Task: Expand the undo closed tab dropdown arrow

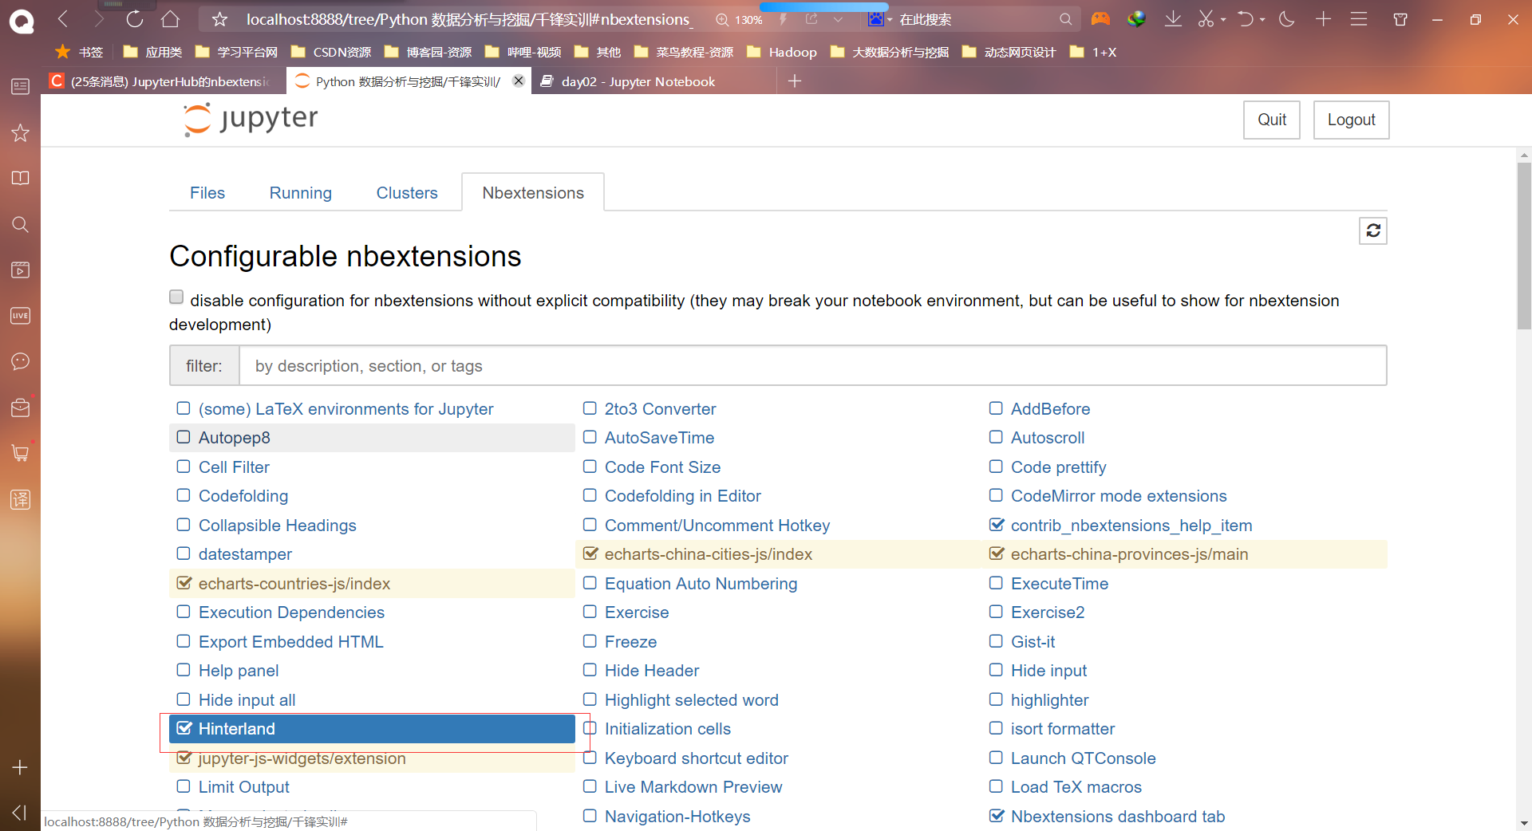Action: point(1262,20)
